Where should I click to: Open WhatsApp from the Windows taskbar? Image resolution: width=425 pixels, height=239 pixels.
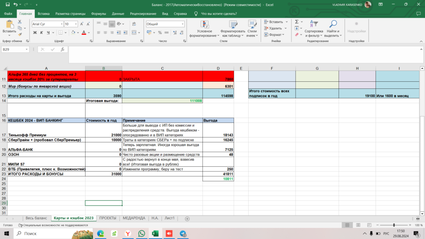pyautogui.click(x=142, y=233)
